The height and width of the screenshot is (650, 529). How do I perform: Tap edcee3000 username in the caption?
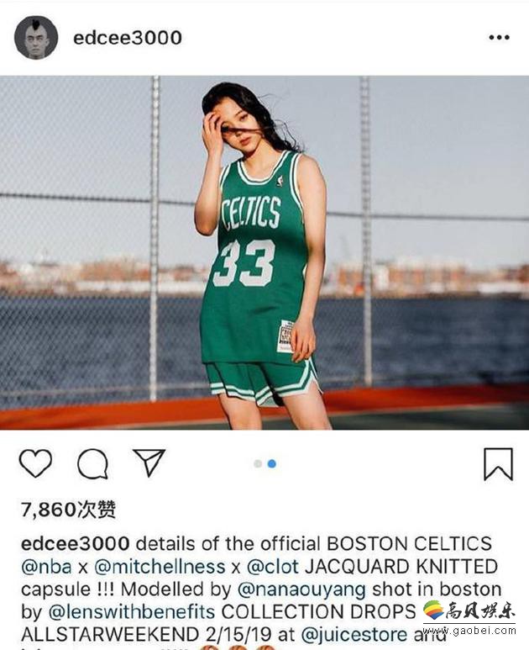(76, 544)
